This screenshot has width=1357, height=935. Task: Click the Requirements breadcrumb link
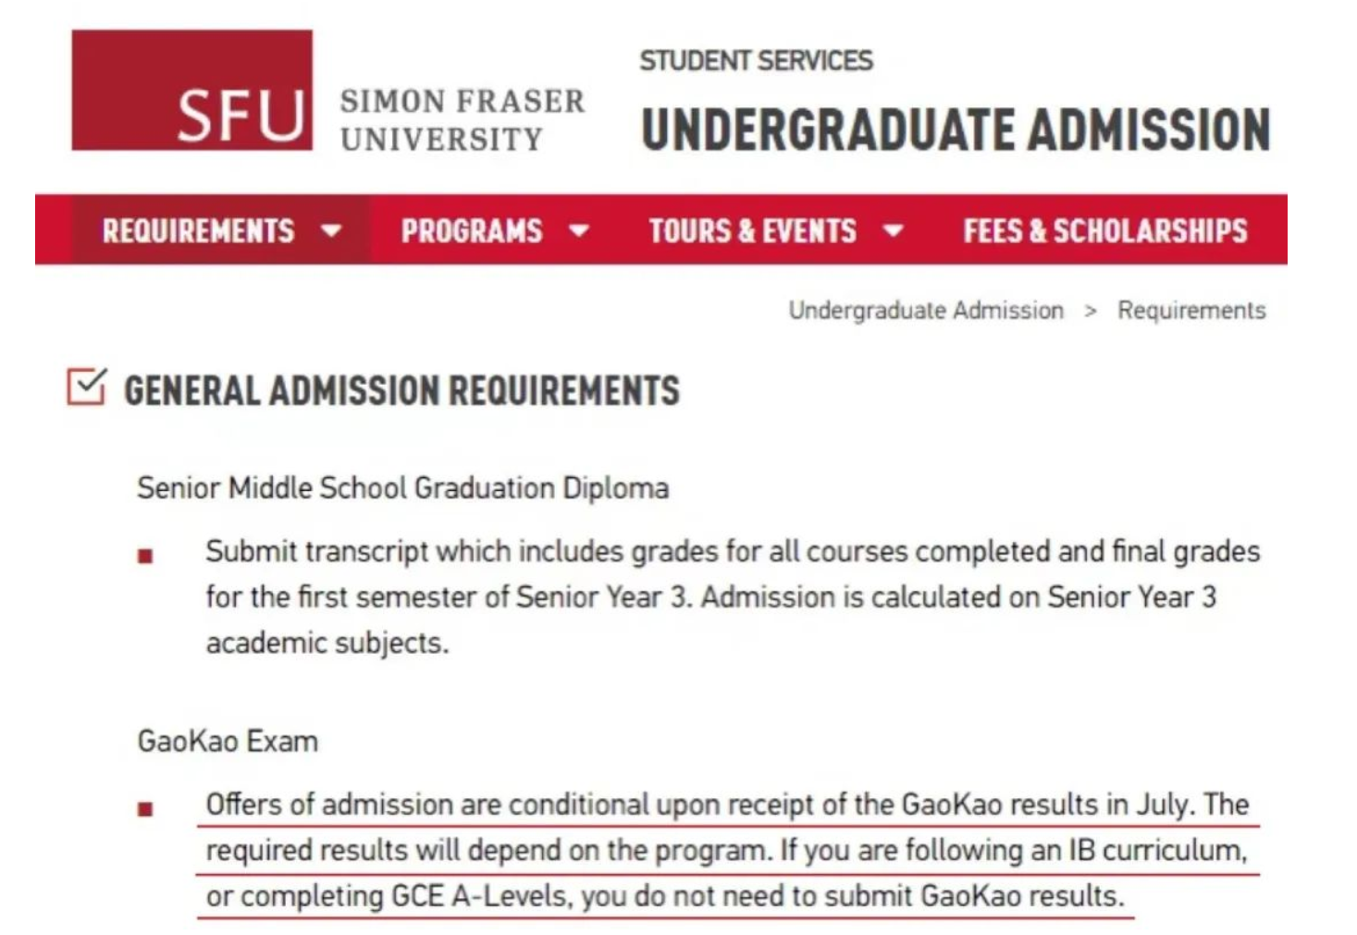(x=1191, y=311)
